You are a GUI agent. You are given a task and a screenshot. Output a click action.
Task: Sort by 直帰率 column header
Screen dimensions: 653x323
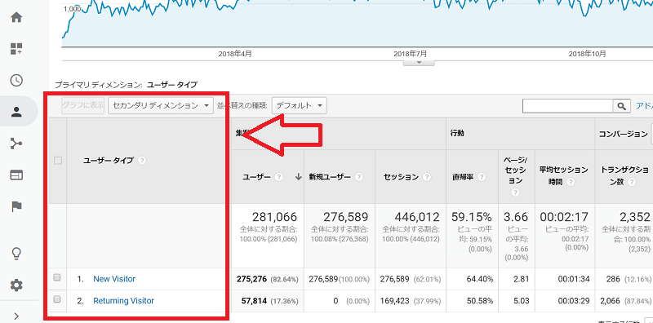tap(463, 177)
